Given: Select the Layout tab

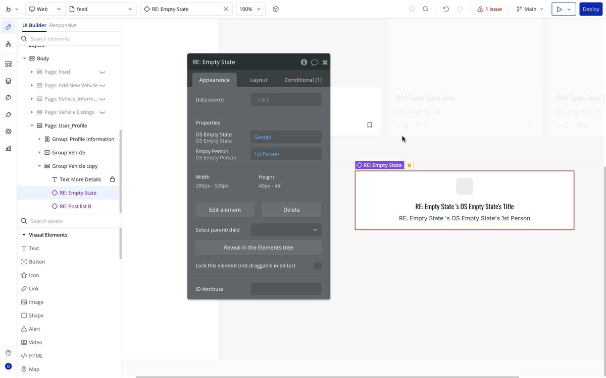Looking at the screenshot, I should coord(259,80).
